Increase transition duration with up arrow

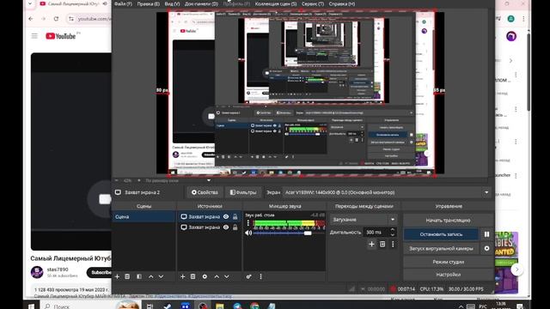coord(393,230)
